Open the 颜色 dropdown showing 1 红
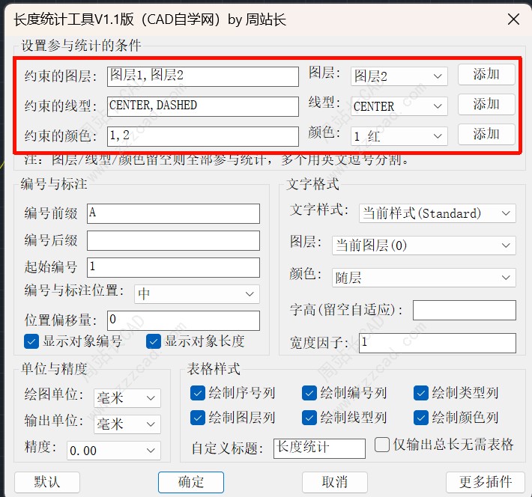 coord(399,136)
